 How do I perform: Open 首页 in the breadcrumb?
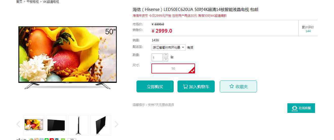19,2
